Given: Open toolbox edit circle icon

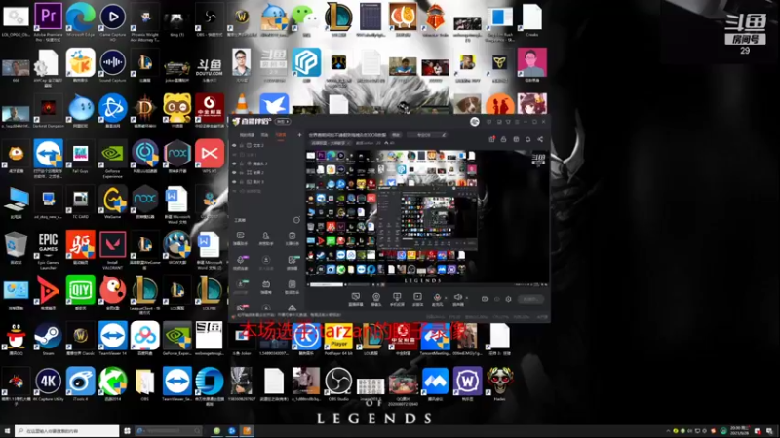Looking at the screenshot, I should 296,220.
